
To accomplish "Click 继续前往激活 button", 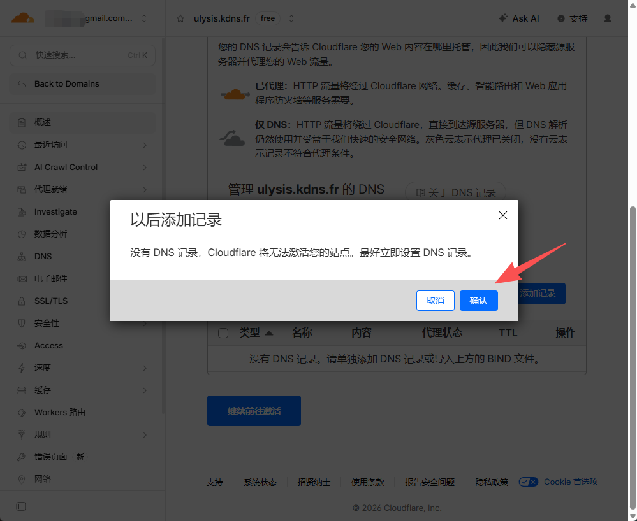I will (254, 411).
